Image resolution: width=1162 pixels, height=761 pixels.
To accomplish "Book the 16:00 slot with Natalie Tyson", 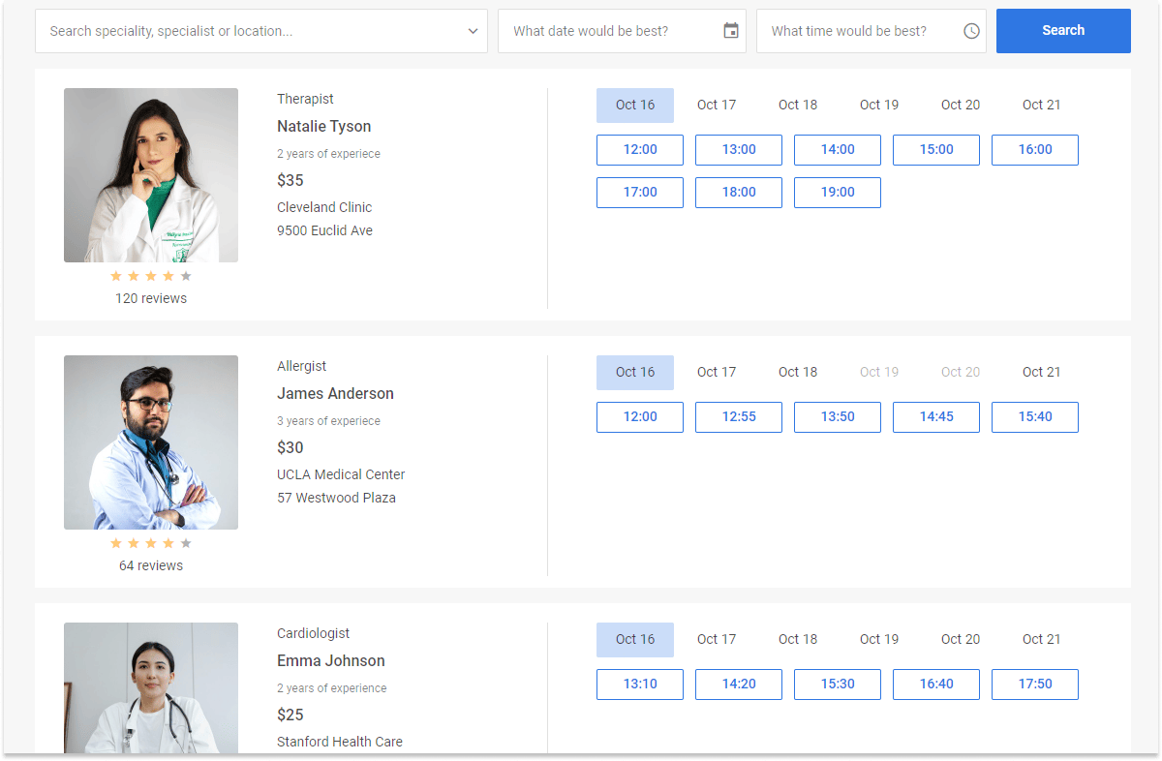I will [1035, 150].
